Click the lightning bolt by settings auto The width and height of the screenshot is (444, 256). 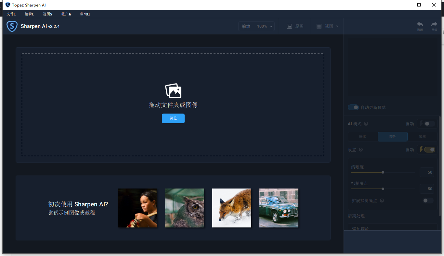tap(421, 150)
